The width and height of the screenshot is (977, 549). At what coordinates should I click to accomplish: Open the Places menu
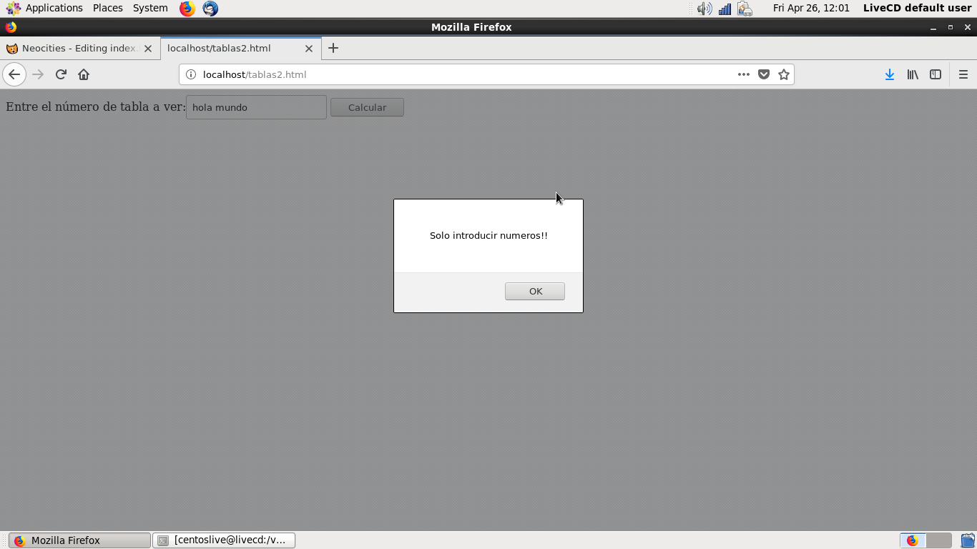107,8
